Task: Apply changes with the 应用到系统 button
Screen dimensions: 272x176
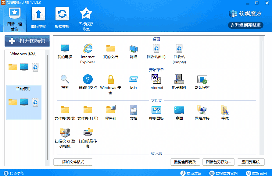Action: tap(249, 162)
